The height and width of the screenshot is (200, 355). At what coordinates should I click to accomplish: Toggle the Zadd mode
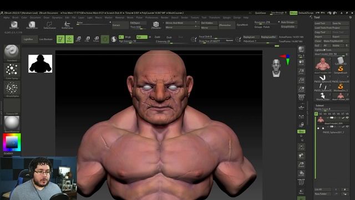tap(158, 37)
